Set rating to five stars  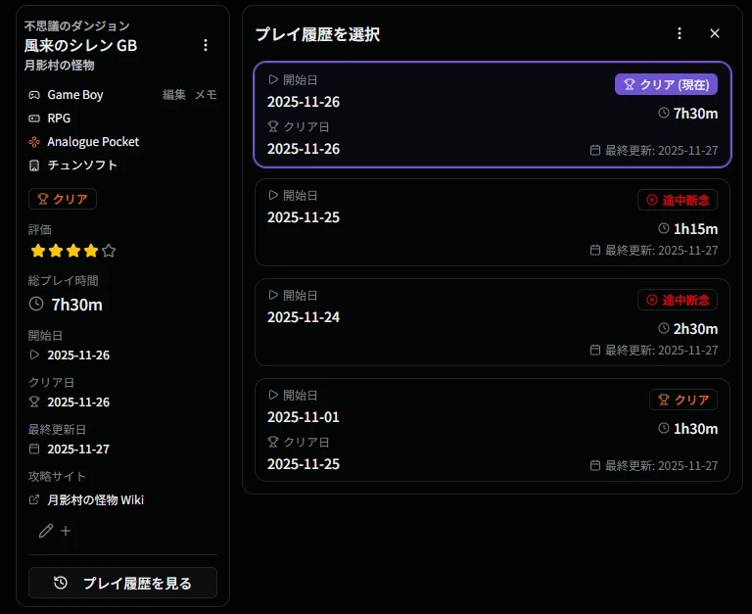(109, 251)
